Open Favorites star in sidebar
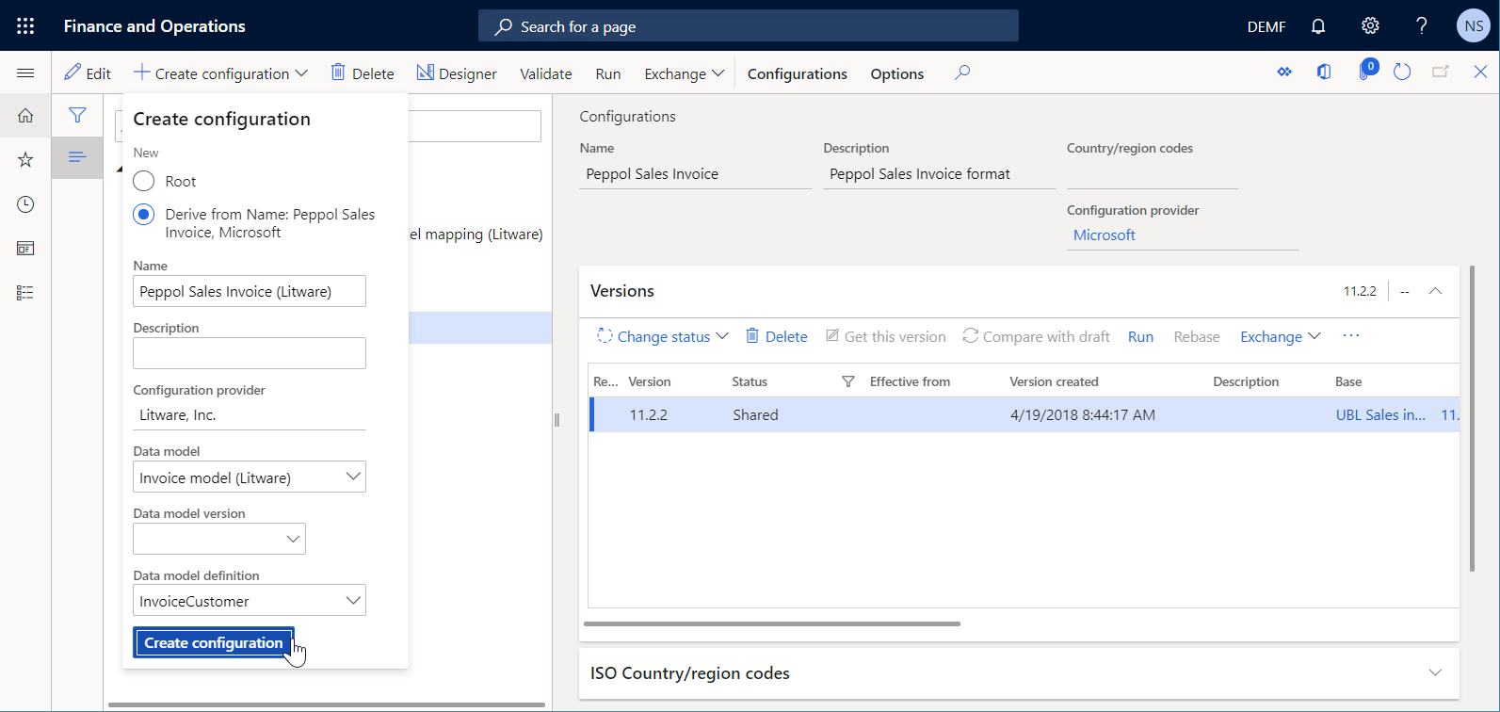The width and height of the screenshot is (1500, 712). [x=25, y=160]
